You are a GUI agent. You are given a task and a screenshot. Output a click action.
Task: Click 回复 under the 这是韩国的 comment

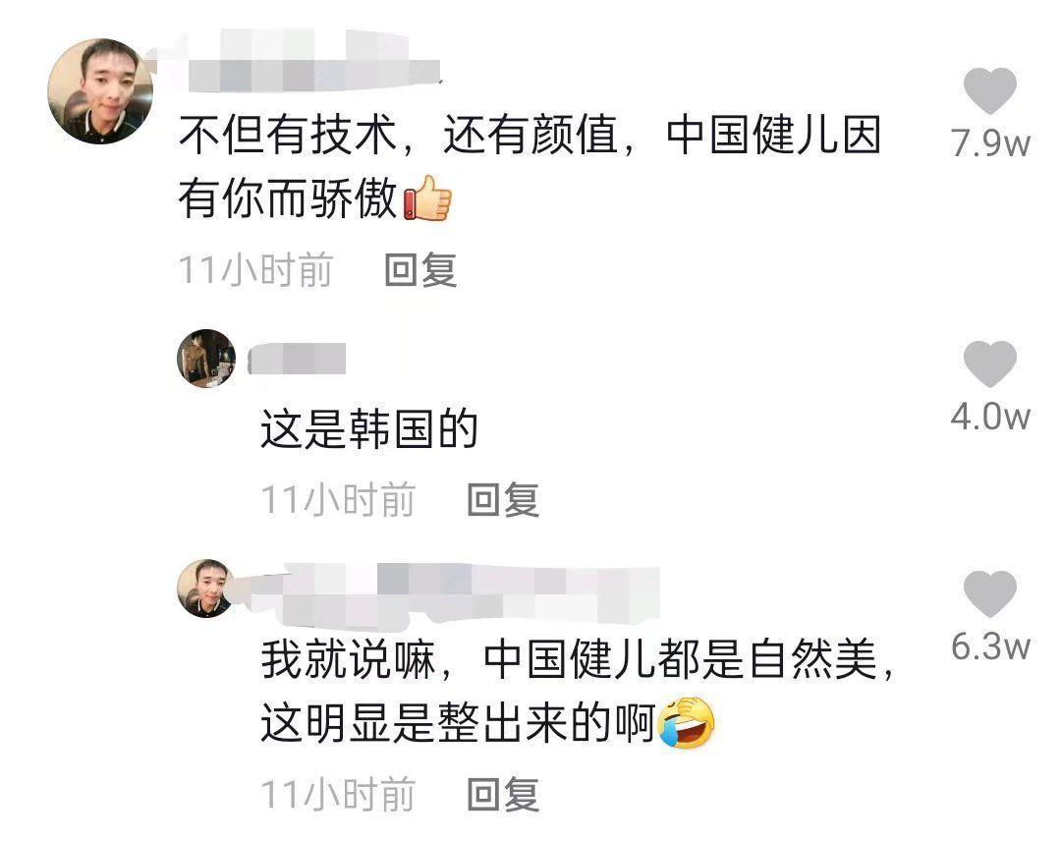(x=503, y=500)
